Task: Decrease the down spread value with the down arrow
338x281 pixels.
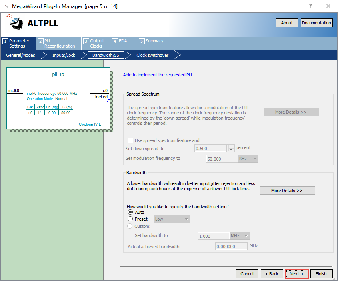Action: (231, 150)
